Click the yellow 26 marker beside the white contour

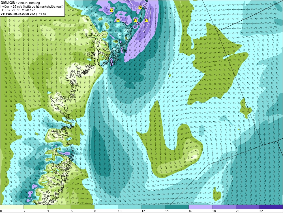(x=147, y=20)
